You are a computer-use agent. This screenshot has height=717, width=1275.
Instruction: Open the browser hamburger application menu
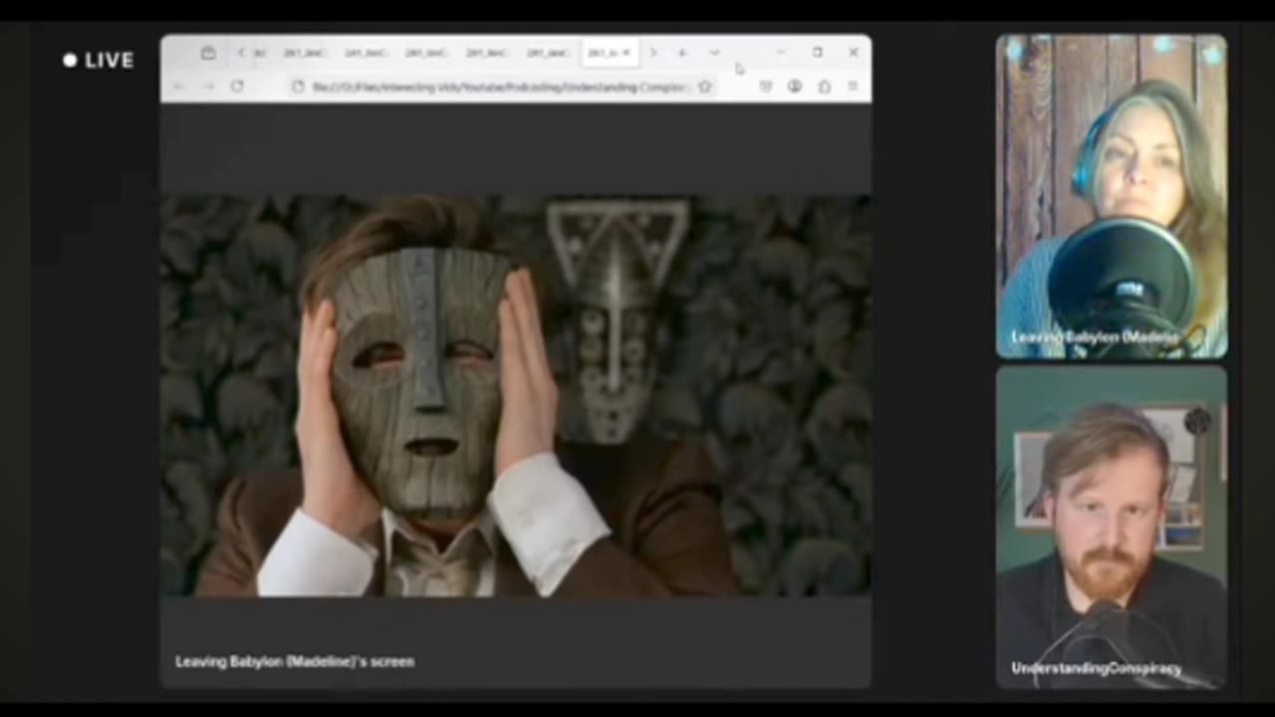tap(853, 87)
